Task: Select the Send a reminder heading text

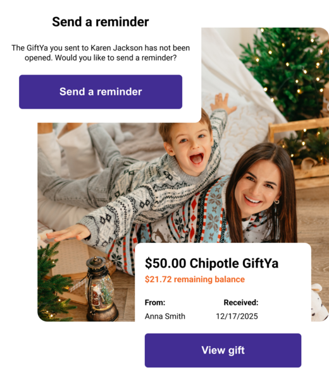Action: 101,22
